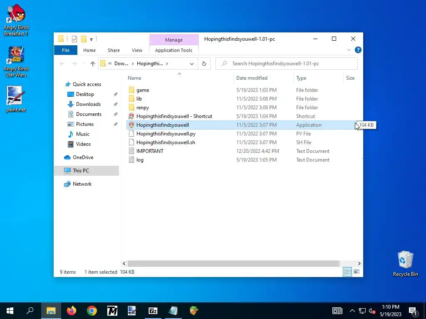Image resolution: width=426 pixels, height=319 pixels.
Task: Open Angry Birds Star Wars desktop shortcut
Action: click(16, 61)
